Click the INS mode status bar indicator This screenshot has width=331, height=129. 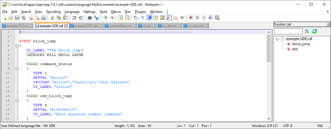point(320,126)
